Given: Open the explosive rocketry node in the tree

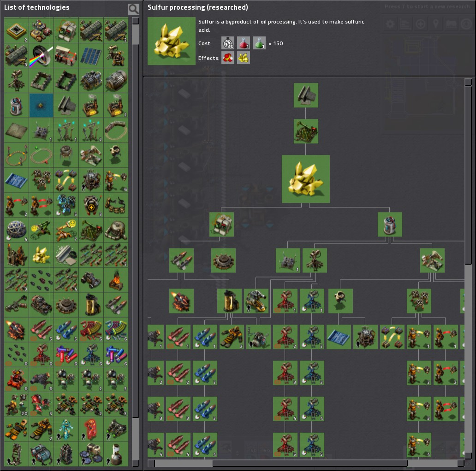Looking at the screenshot, I should tap(181, 301).
